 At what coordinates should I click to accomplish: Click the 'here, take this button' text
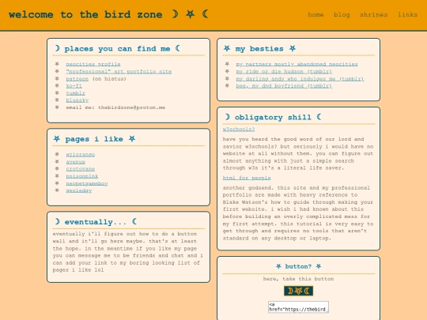(x=298, y=279)
